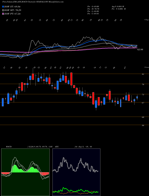The image size is (149, 196).
Task: Click the ADX values '(14 day) 5, +18, -16'
Action: point(83,147)
